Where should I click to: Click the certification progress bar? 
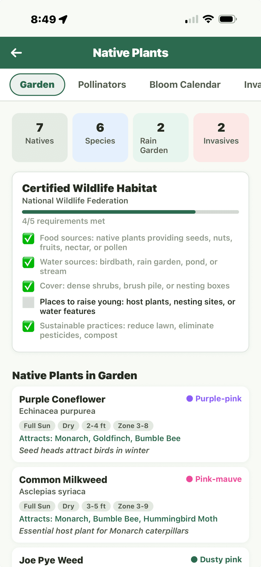coord(130,211)
